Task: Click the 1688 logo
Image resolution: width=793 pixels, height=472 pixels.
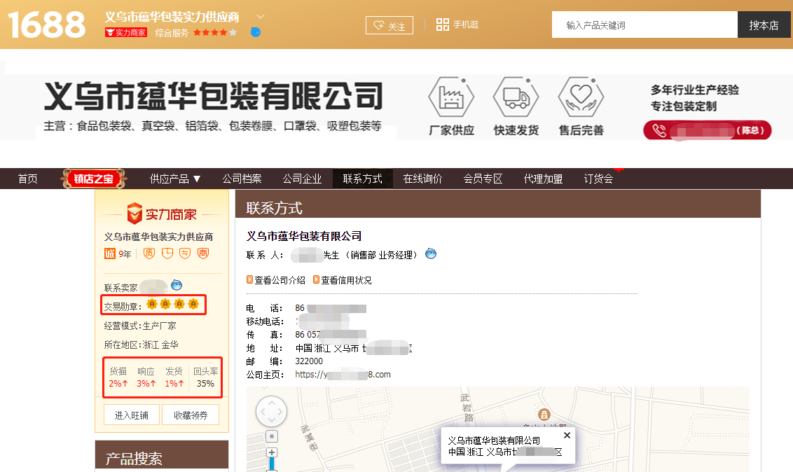Action: click(46, 25)
